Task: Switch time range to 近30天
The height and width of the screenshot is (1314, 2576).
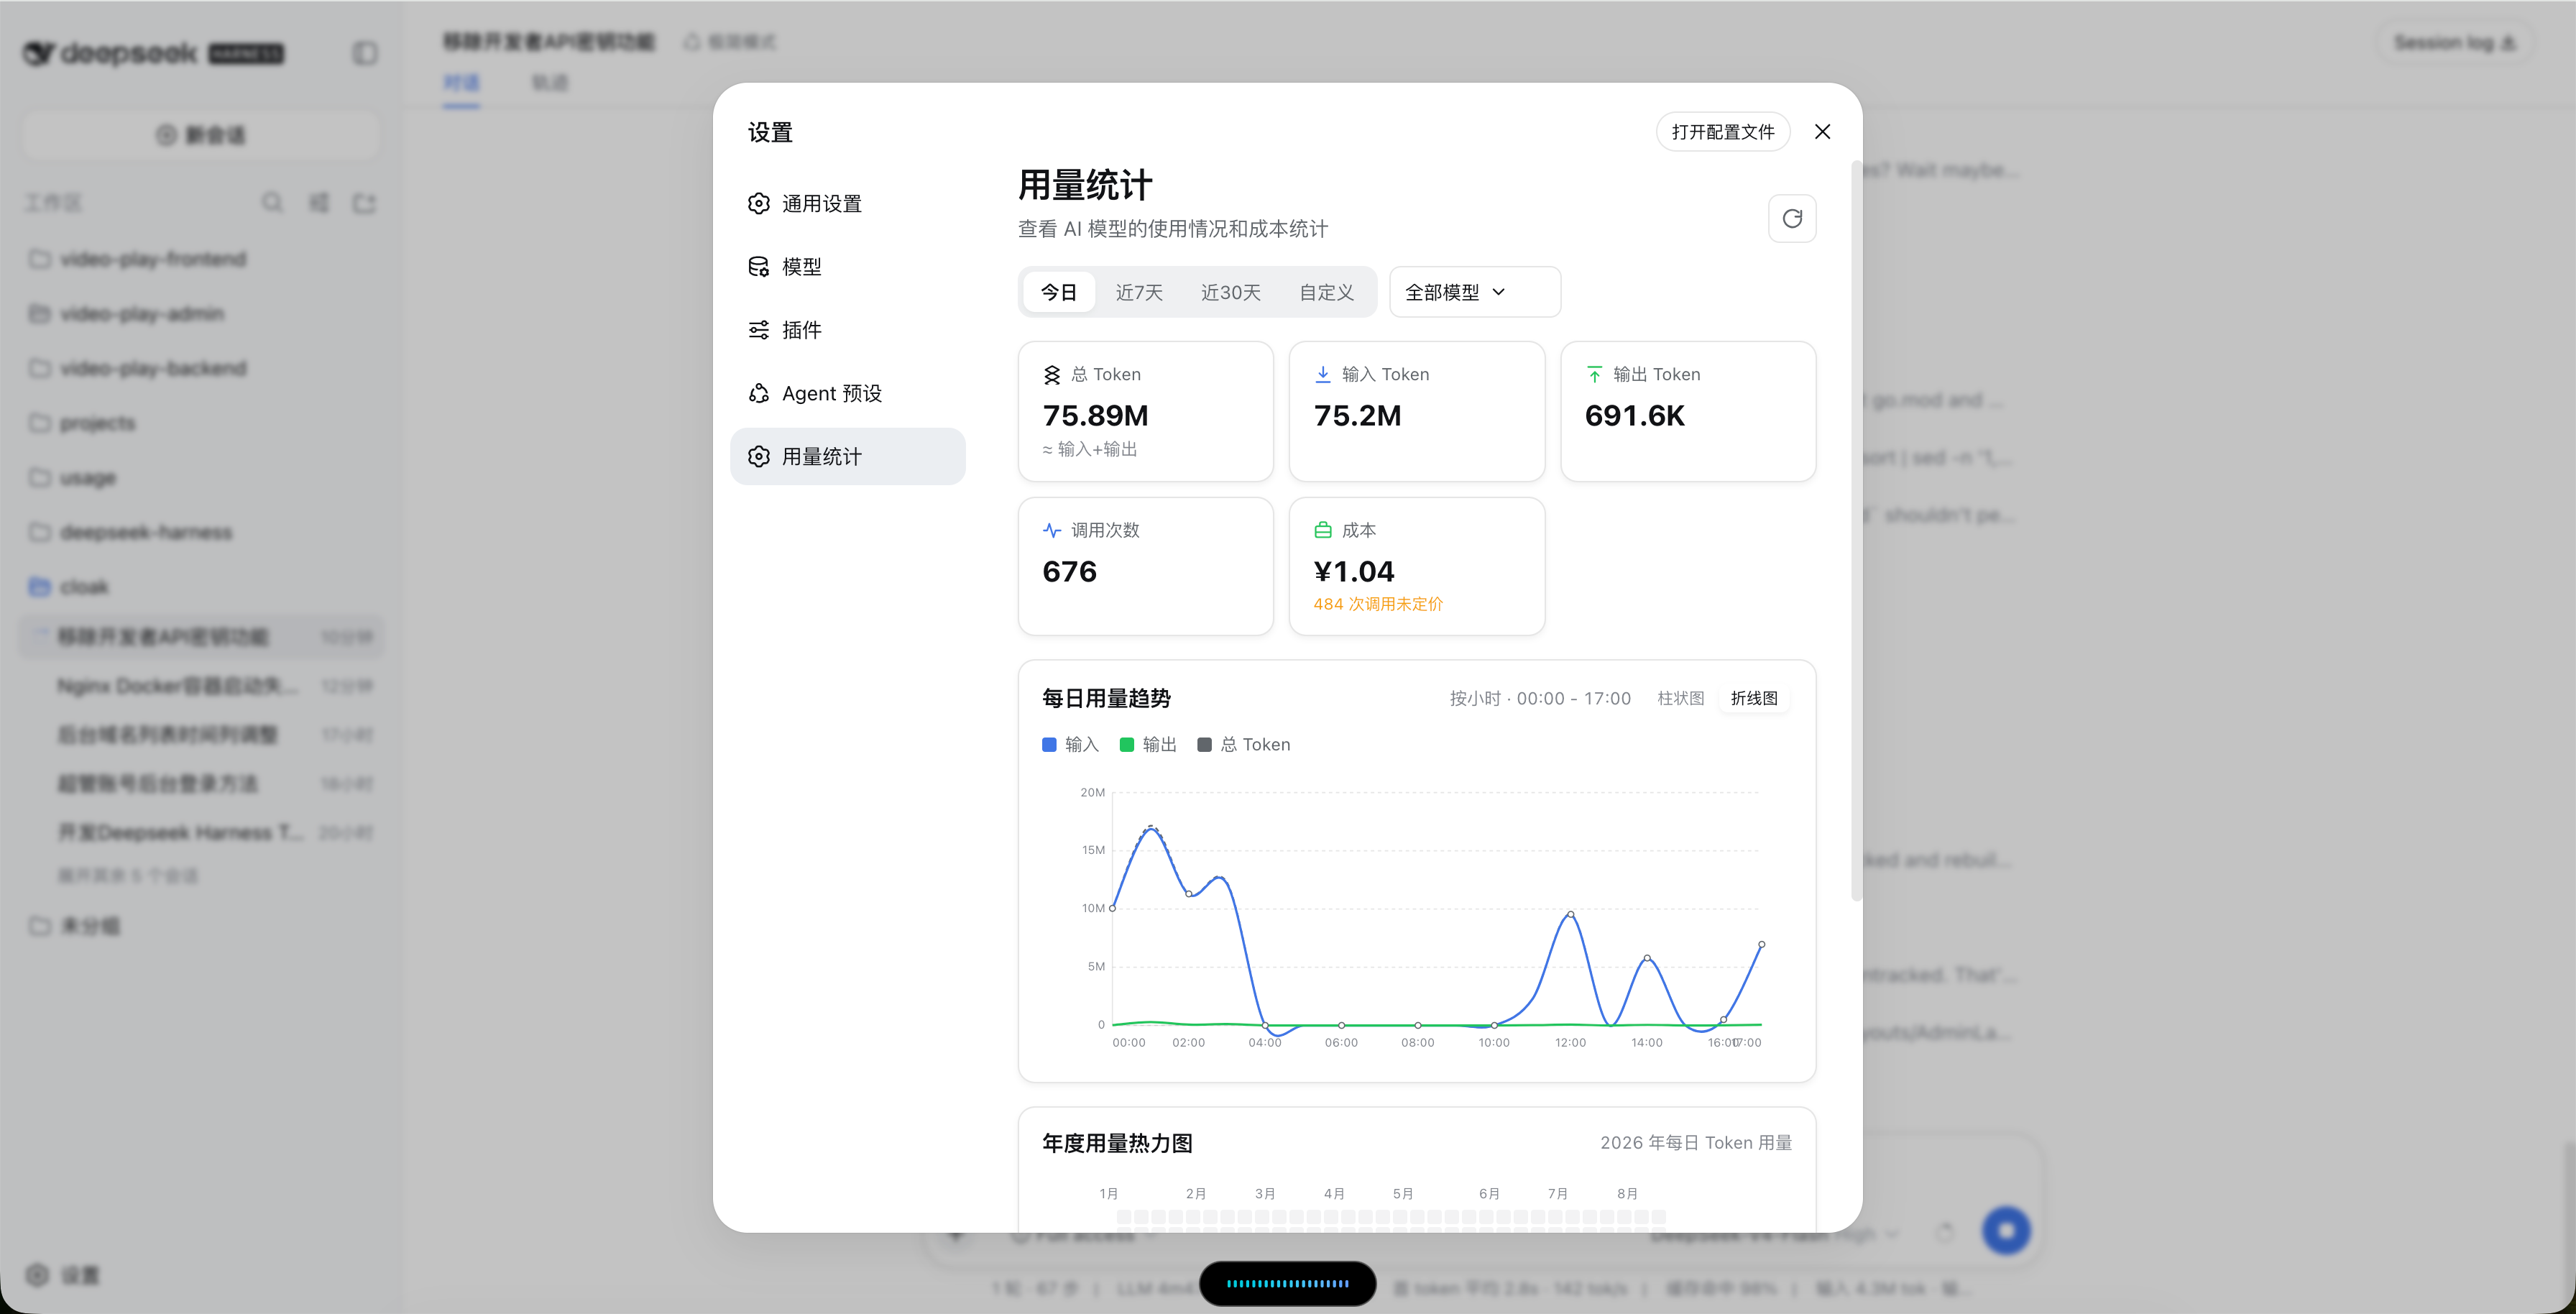Action: pyautogui.click(x=1230, y=292)
